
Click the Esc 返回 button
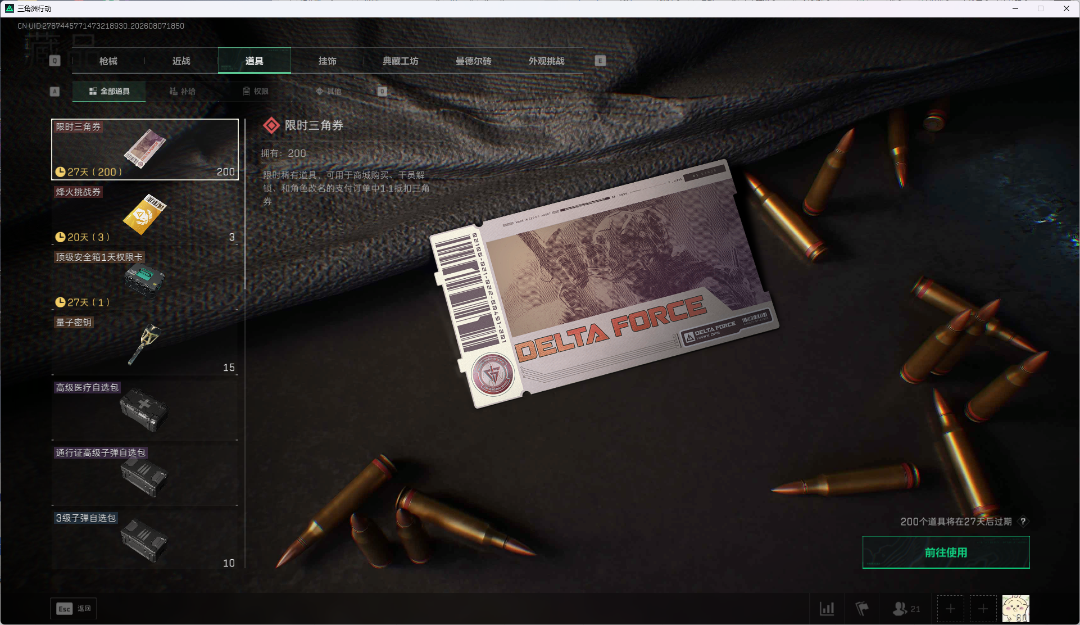[74, 609]
